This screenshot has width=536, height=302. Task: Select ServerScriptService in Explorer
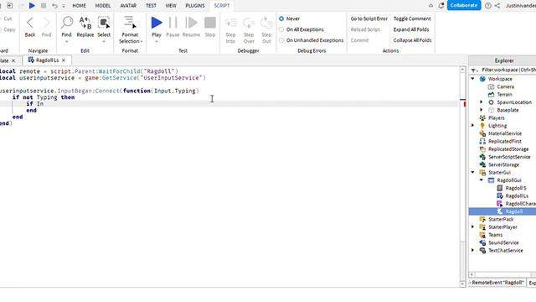point(509,157)
